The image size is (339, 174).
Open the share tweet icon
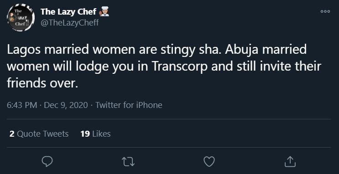[290, 162]
